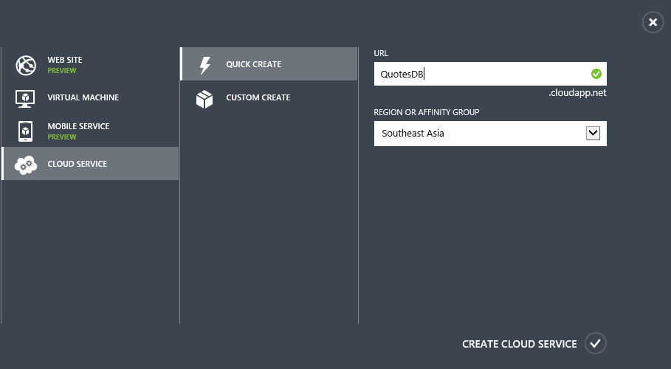Click the Cloud Service gears cloud icon

click(x=26, y=165)
